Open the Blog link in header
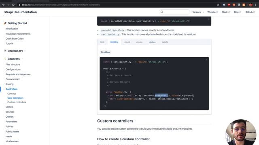The width and height of the screenshot is (259, 145). click(238, 12)
